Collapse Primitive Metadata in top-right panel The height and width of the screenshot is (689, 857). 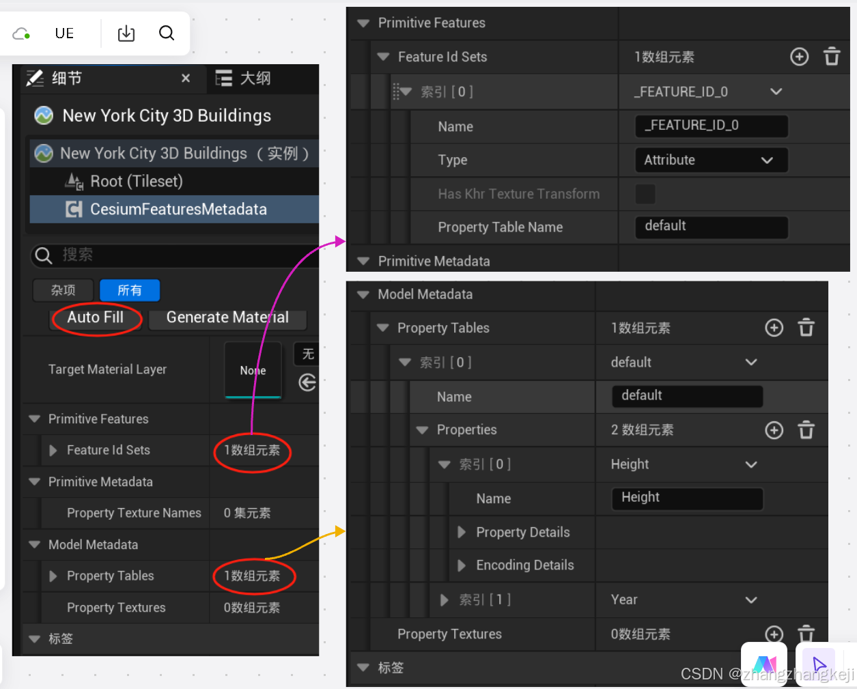coord(363,261)
